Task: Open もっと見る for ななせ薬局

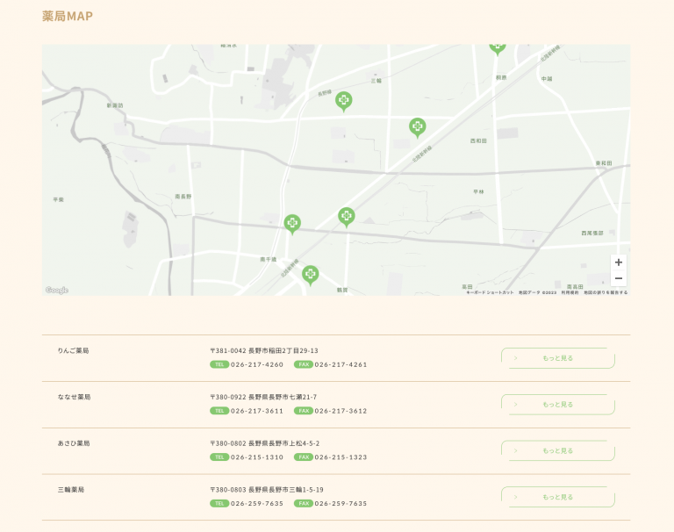Action: click(x=557, y=405)
